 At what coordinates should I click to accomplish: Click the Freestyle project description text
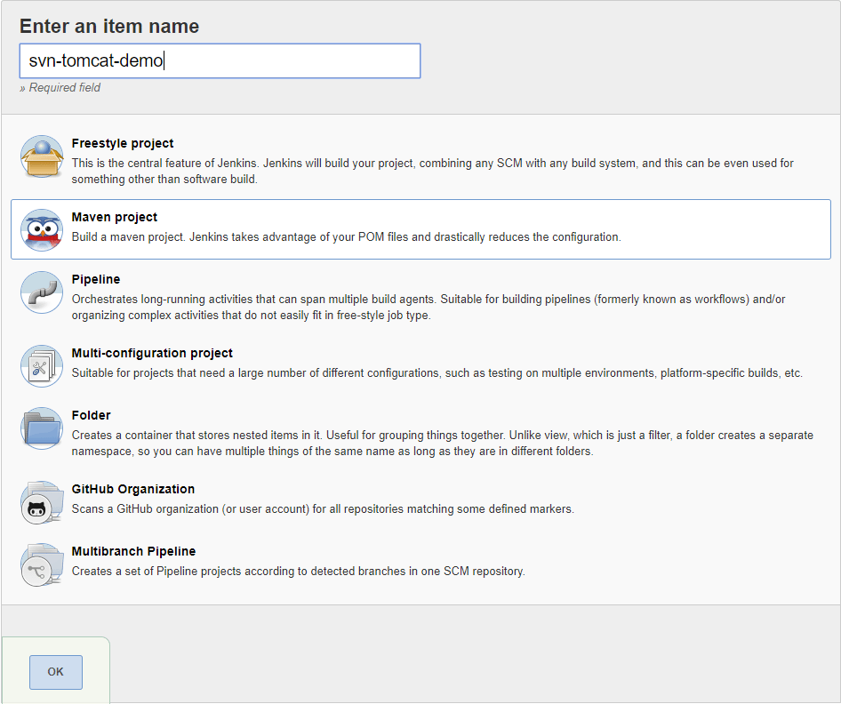pos(432,171)
